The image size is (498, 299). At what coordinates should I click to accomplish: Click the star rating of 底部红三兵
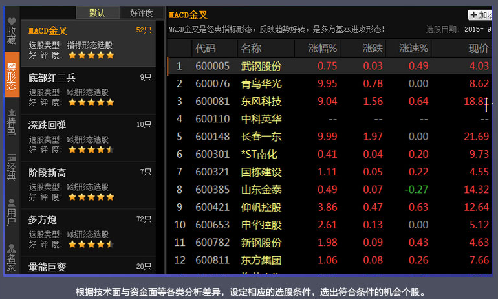(x=91, y=102)
